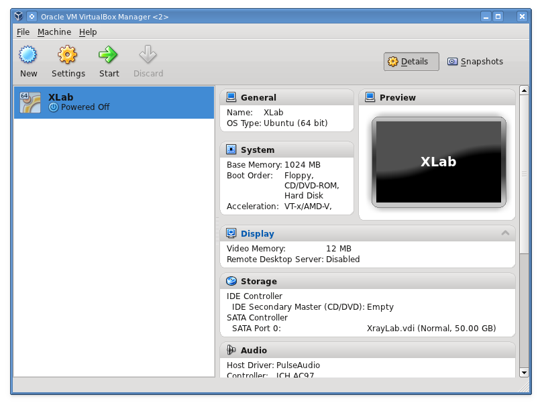Click the Discard down-arrow icon
This screenshot has width=542, height=407.
148,54
